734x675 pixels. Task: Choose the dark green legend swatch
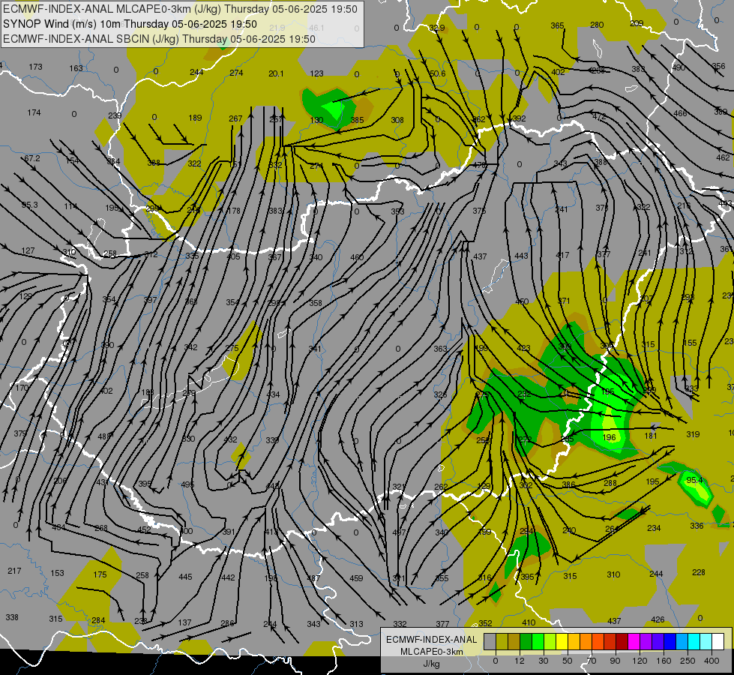(x=526, y=642)
